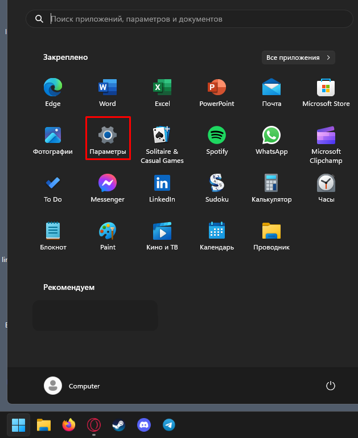Open the Часы clock app

coord(326,189)
